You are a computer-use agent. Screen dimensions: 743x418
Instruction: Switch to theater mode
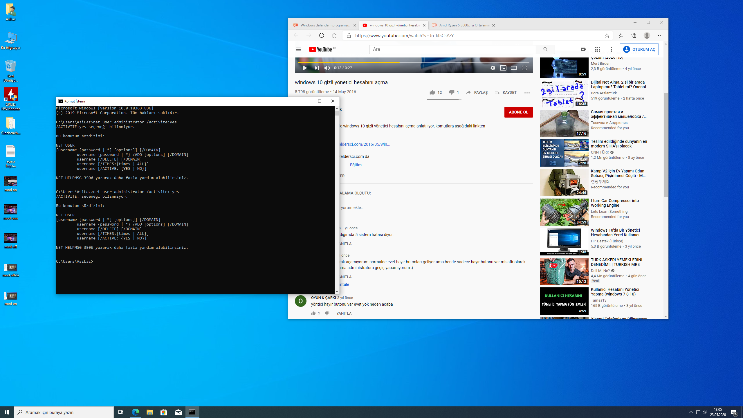coord(513,68)
